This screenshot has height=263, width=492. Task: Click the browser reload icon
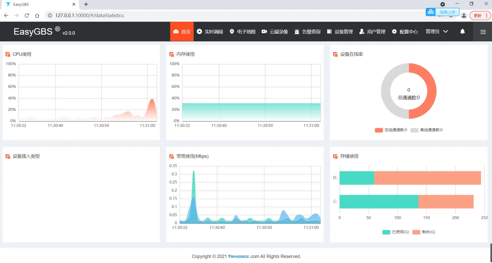(27, 15)
